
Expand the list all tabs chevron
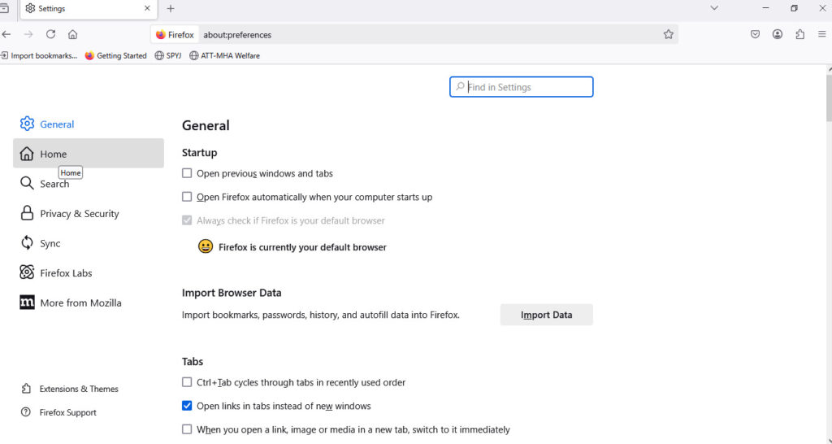tap(714, 8)
